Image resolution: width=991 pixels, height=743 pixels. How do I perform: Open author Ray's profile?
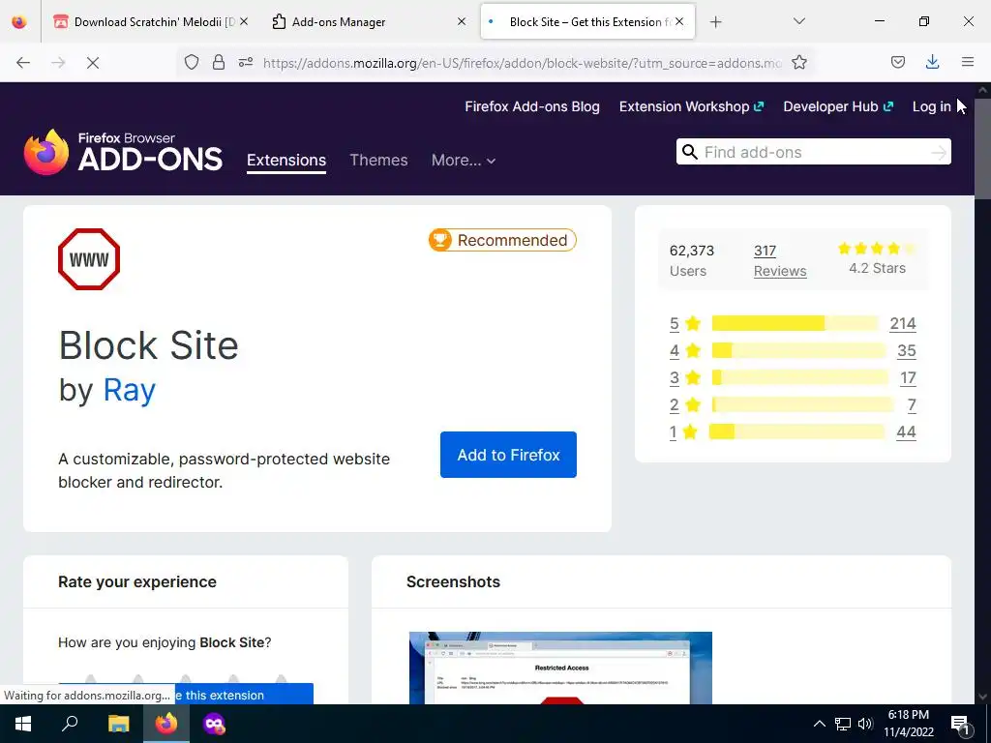tap(129, 390)
